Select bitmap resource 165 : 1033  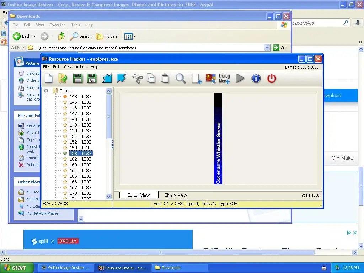coord(80,176)
